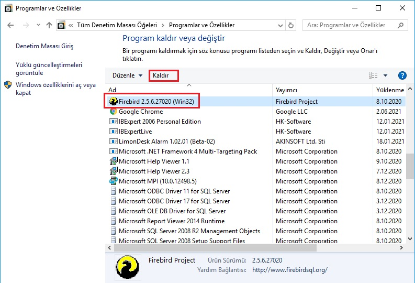This screenshot has width=415, height=283.
Task: Click the Windows shield icon in sidebar
Action: (8, 85)
